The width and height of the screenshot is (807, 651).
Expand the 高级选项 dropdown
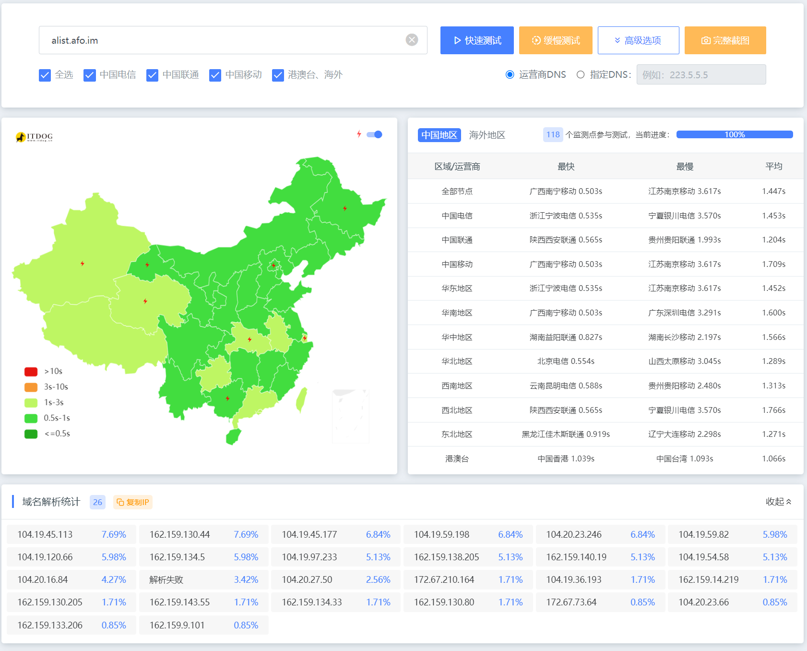(x=638, y=40)
